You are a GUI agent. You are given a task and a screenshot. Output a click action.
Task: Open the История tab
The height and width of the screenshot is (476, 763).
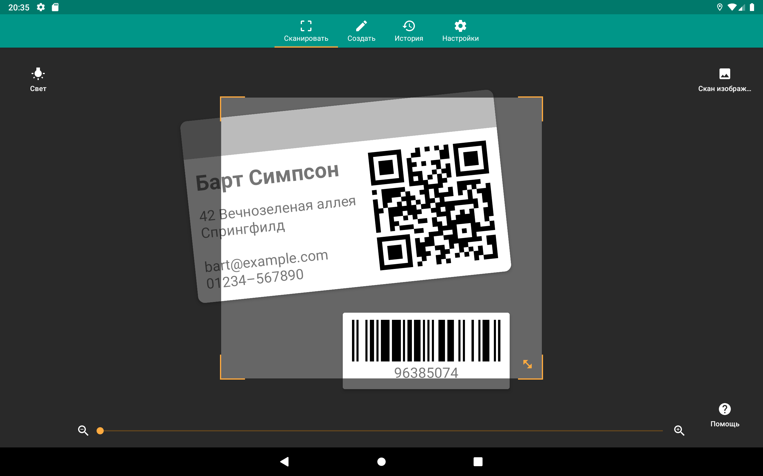click(x=409, y=31)
